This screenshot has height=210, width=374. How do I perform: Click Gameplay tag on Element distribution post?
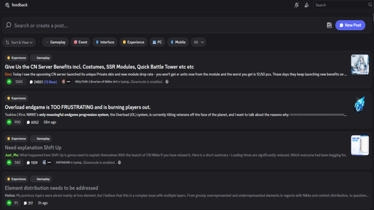pos(41,179)
